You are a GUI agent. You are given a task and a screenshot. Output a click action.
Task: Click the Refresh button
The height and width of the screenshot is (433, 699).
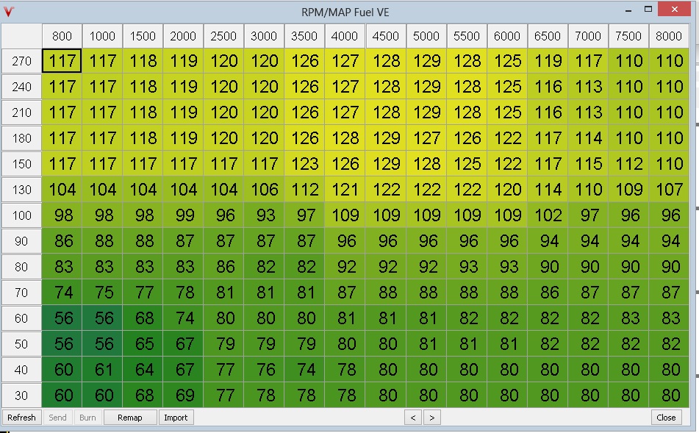(21, 418)
